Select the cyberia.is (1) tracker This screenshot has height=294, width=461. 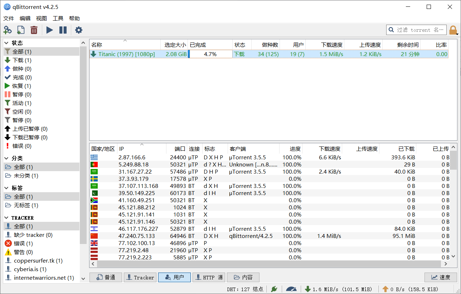point(42,269)
